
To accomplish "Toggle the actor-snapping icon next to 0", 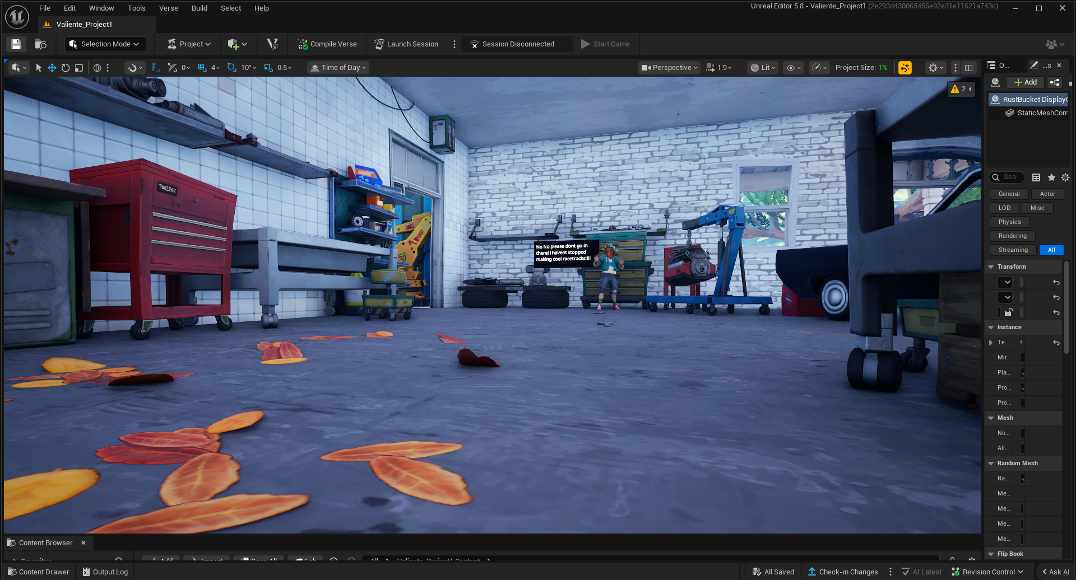I will click(173, 68).
